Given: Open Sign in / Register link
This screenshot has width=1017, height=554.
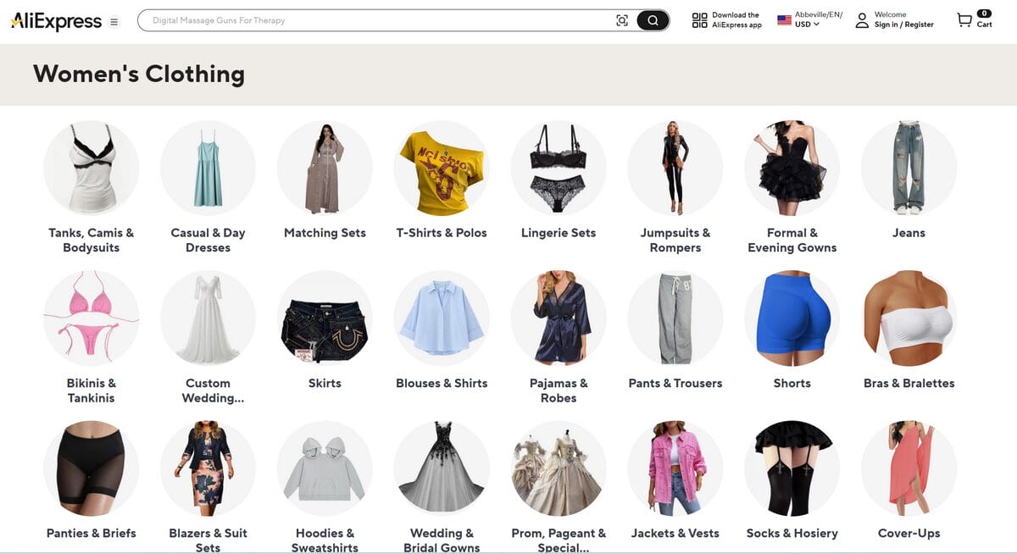Looking at the screenshot, I should pos(904,25).
